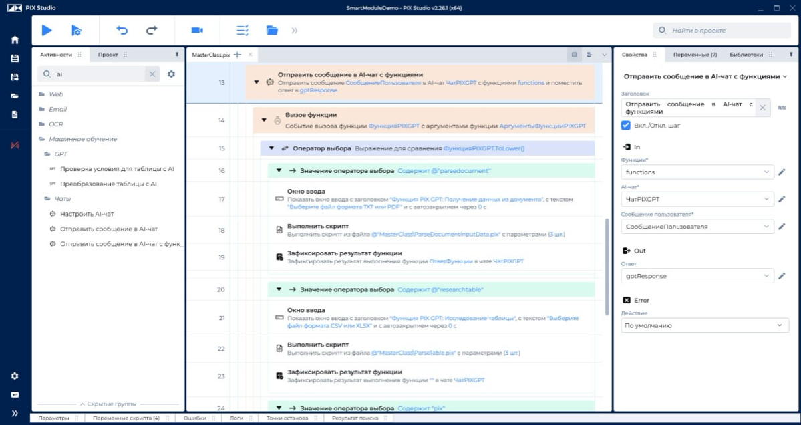Expand the OCR activities folder

56,124
